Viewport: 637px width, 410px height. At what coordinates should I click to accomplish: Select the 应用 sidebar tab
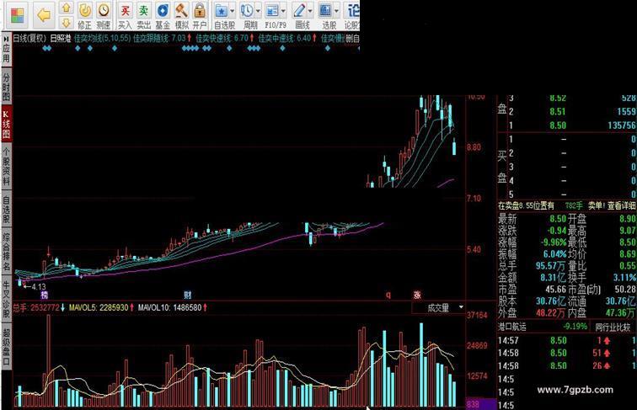click(6, 49)
